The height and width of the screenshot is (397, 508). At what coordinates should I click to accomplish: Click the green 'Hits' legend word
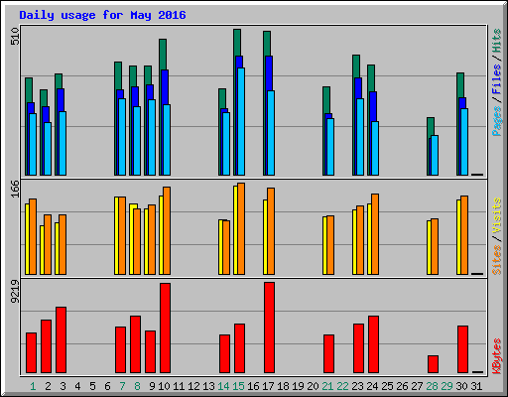(496, 41)
